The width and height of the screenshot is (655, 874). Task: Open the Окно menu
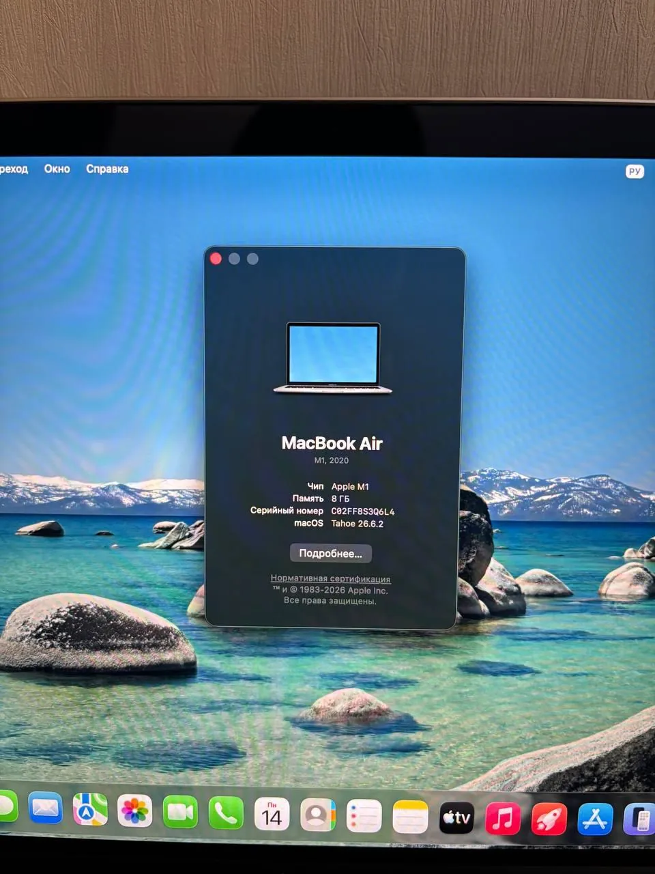pos(57,169)
